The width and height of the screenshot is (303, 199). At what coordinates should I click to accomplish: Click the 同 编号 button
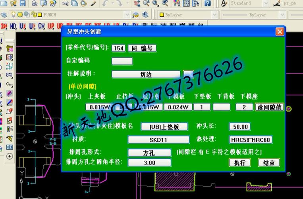[x=142, y=48]
